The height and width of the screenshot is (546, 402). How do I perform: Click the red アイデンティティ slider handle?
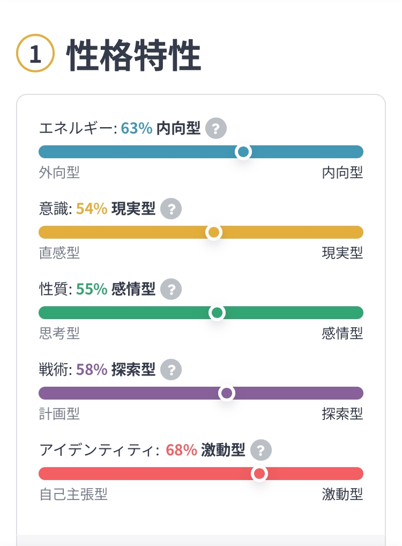point(259,474)
